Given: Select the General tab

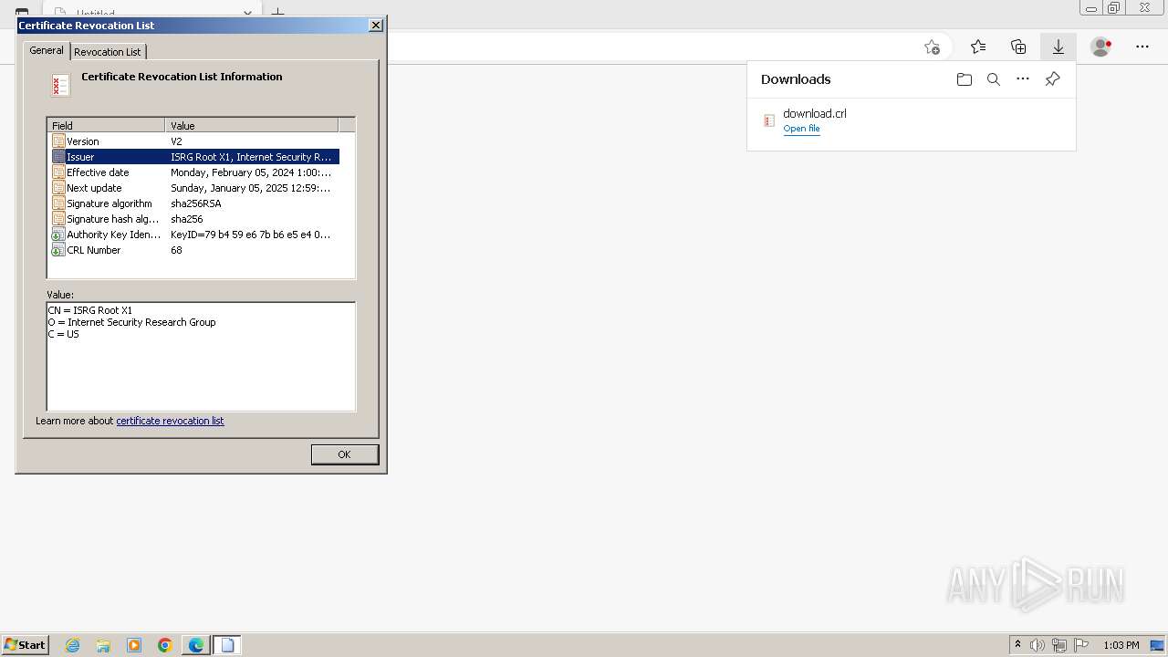Looking at the screenshot, I should point(47,50).
